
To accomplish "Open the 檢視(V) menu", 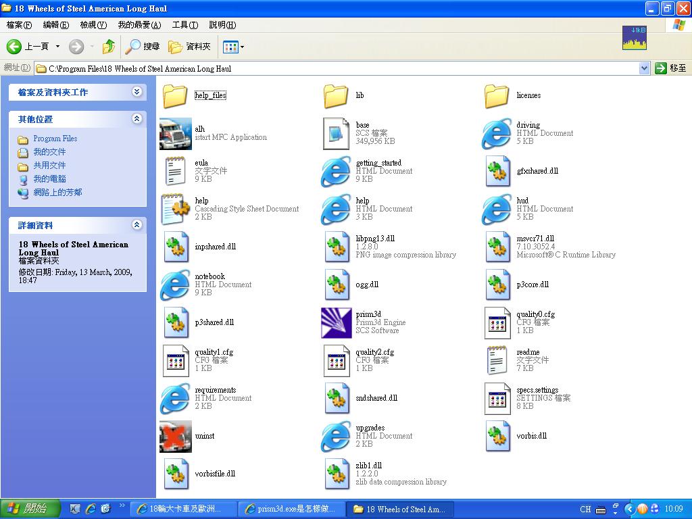I will pyautogui.click(x=93, y=25).
